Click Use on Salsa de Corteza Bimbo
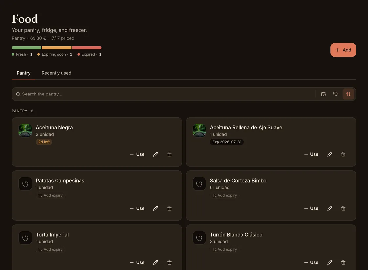 pos(311,208)
